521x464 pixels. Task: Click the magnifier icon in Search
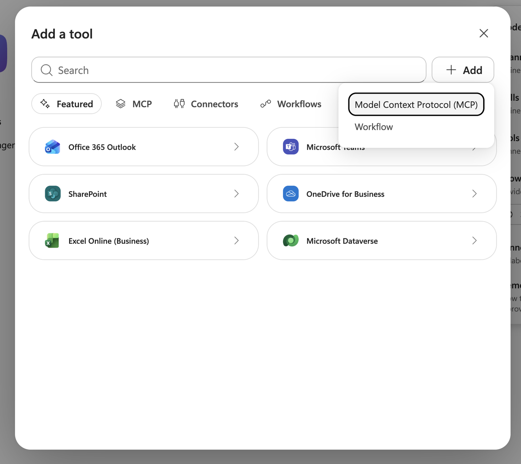pos(47,70)
